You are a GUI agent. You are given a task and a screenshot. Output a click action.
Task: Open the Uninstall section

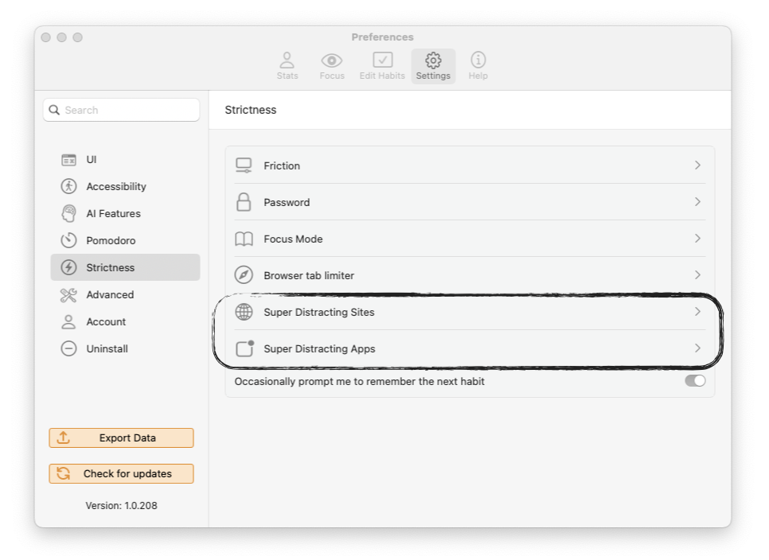click(x=125, y=349)
